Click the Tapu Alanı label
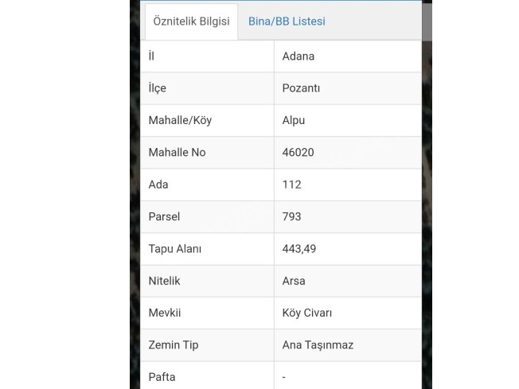The height and width of the screenshot is (389, 519). coord(175,248)
